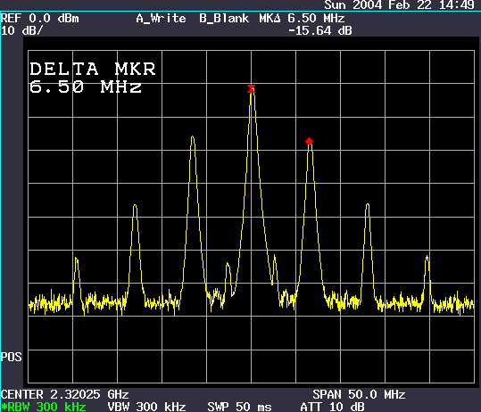This screenshot has height=412, width=481.
Task: Select the SWP 50 ms sweep time
Action: [x=239, y=407]
